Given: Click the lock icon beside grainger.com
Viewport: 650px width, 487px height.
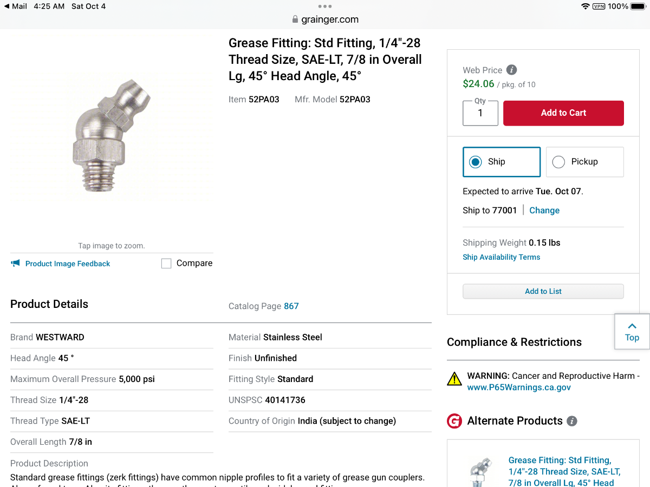Looking at the screenshot, I should click(x=295, y=19).
